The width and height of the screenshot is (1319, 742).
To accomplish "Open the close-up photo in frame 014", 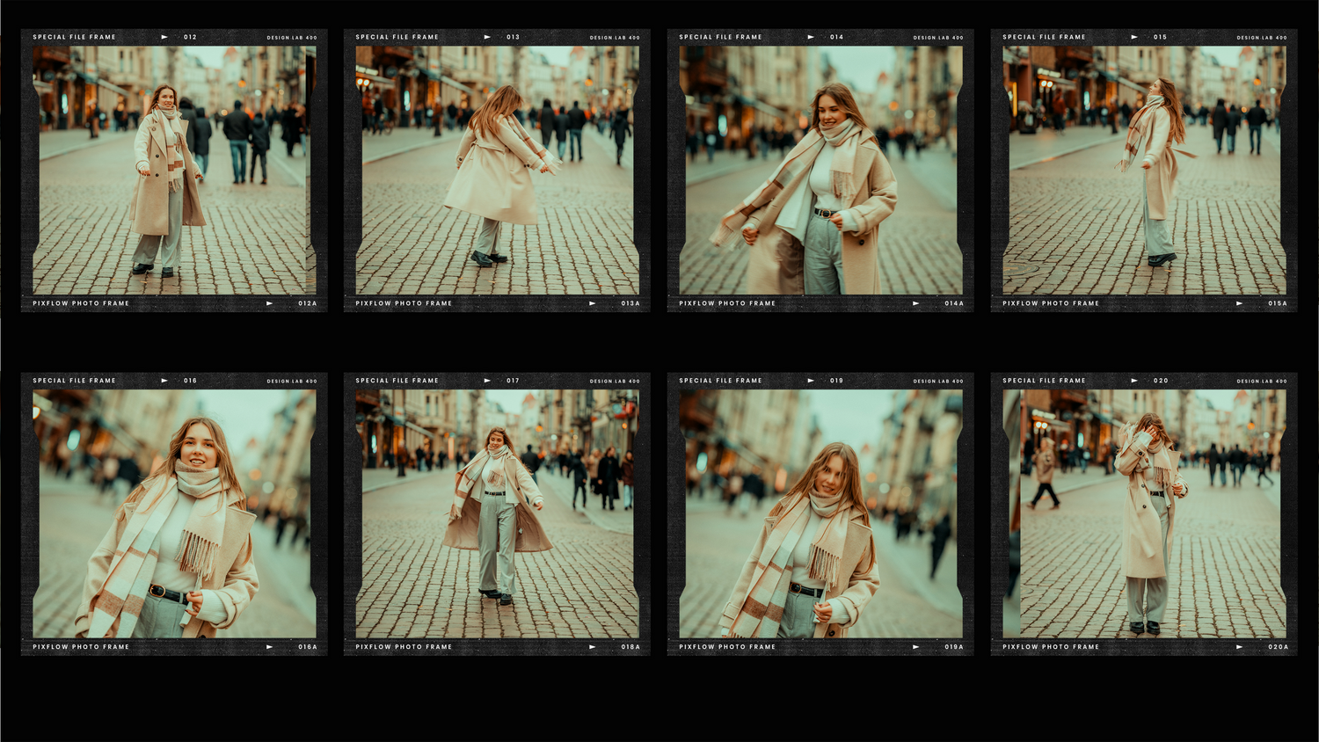I will click(820, 171).
